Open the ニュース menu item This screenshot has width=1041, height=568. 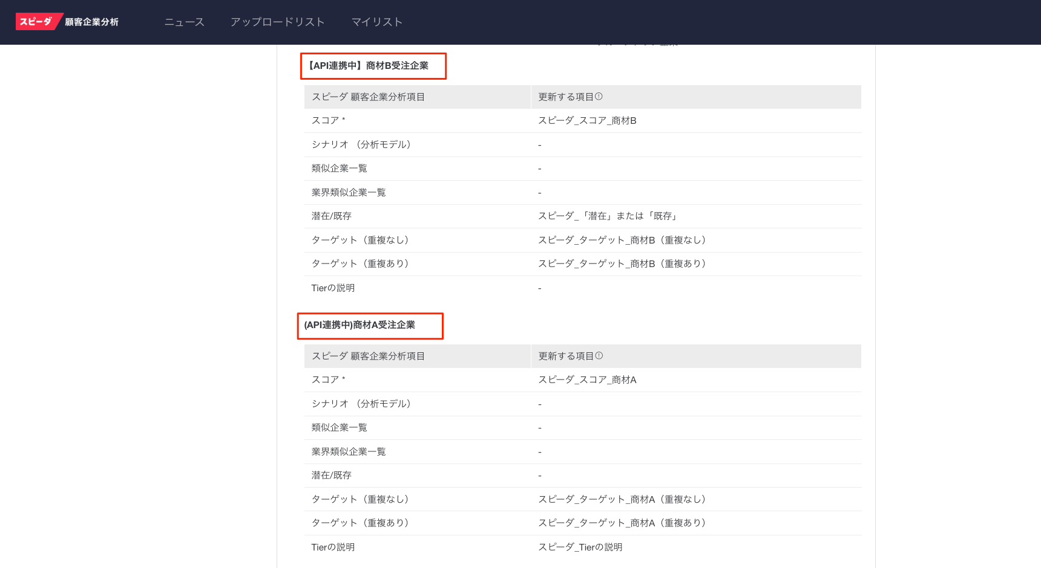(x=185, y=22)
